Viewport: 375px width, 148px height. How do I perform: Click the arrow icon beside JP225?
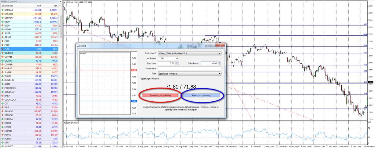coord(3,33)
